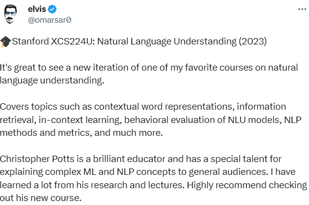Click the blue verified badge
The image size is (309, 205).
(52, 9)
